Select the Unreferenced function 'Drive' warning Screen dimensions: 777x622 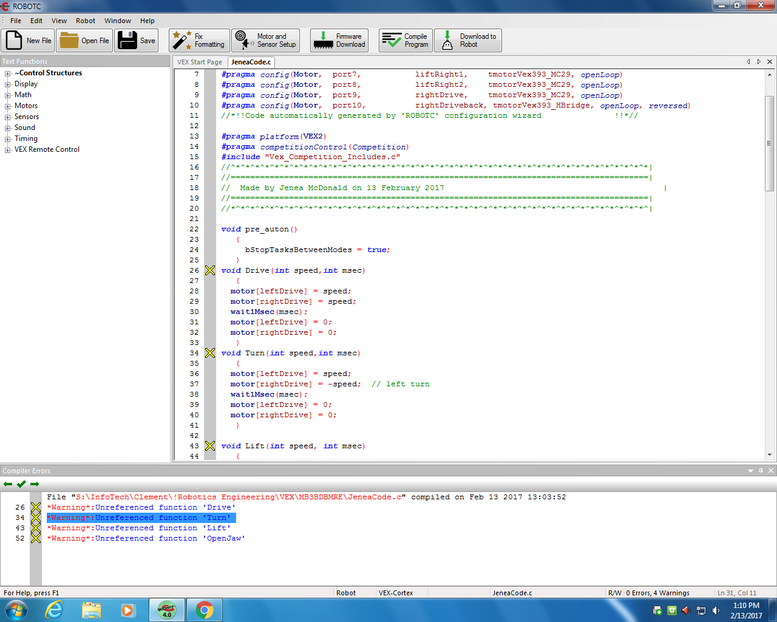[141, 507]
